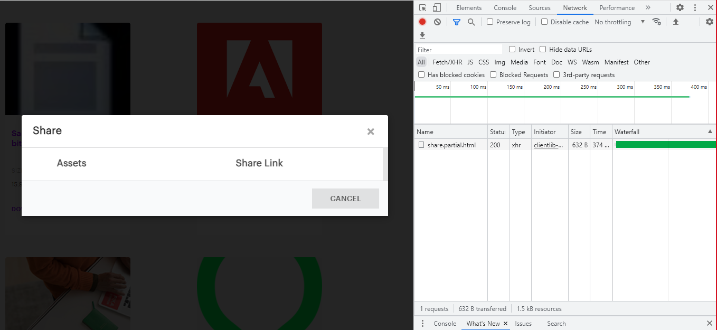
Task: Click the network Filter text field
Action: (x=458, y=50)
